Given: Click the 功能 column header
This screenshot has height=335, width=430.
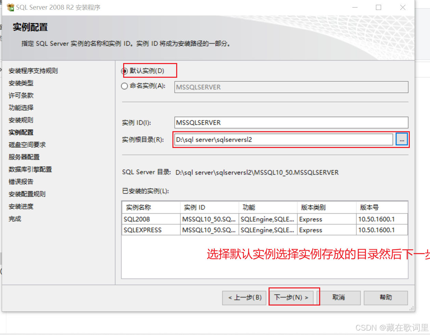Looking at the screenshot, I should [268, 207].
